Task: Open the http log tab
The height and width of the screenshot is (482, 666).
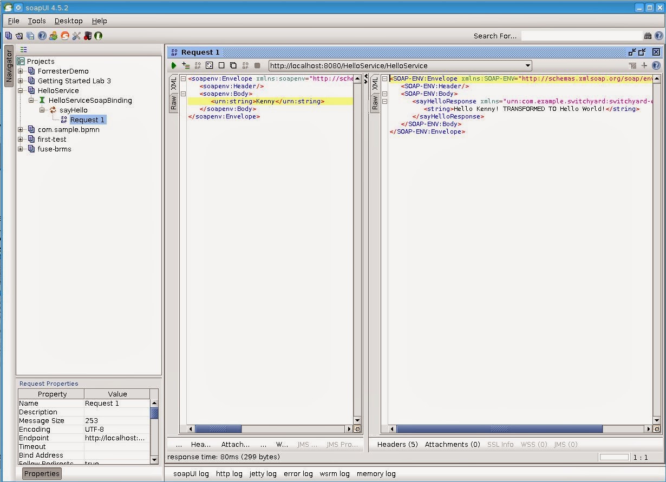Action: coord(229,473)
